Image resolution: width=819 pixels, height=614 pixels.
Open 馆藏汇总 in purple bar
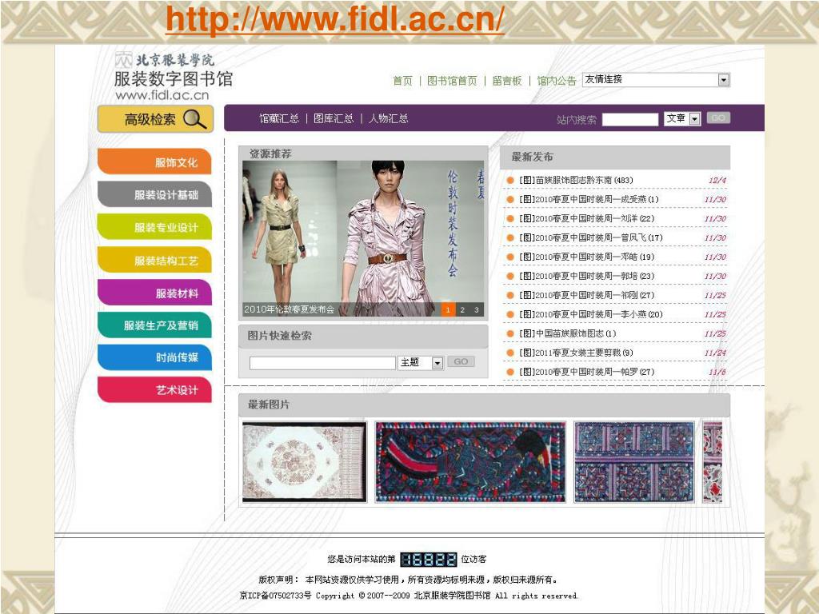click(x=279, y=118)
